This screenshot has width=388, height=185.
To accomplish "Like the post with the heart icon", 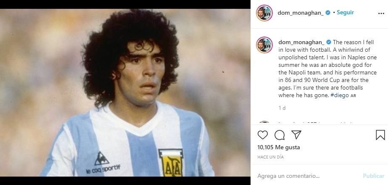I will [x=263, y=135].
